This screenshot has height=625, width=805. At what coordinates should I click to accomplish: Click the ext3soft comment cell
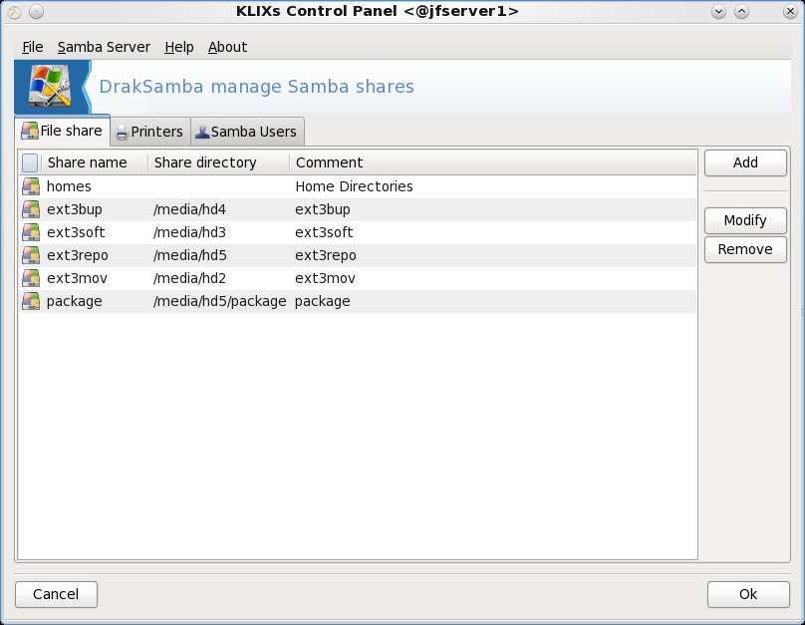click(324, 232)
